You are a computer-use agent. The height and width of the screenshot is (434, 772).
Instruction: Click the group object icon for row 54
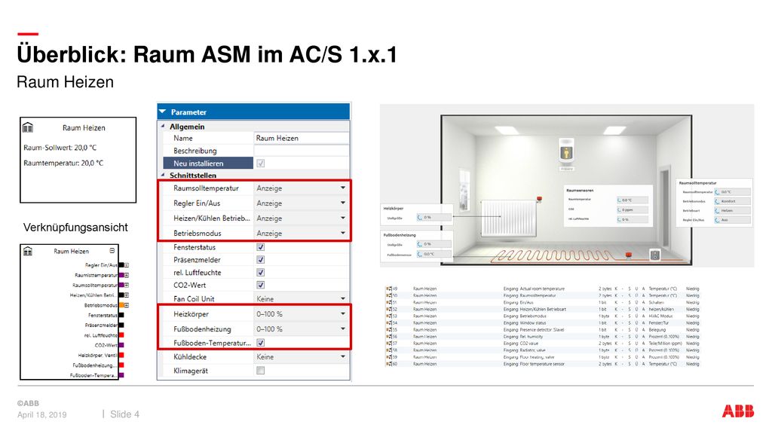click(389, 322)
